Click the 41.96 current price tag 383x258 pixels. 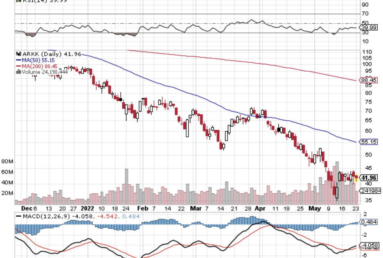pyautogui.click(x=368, y=178)
